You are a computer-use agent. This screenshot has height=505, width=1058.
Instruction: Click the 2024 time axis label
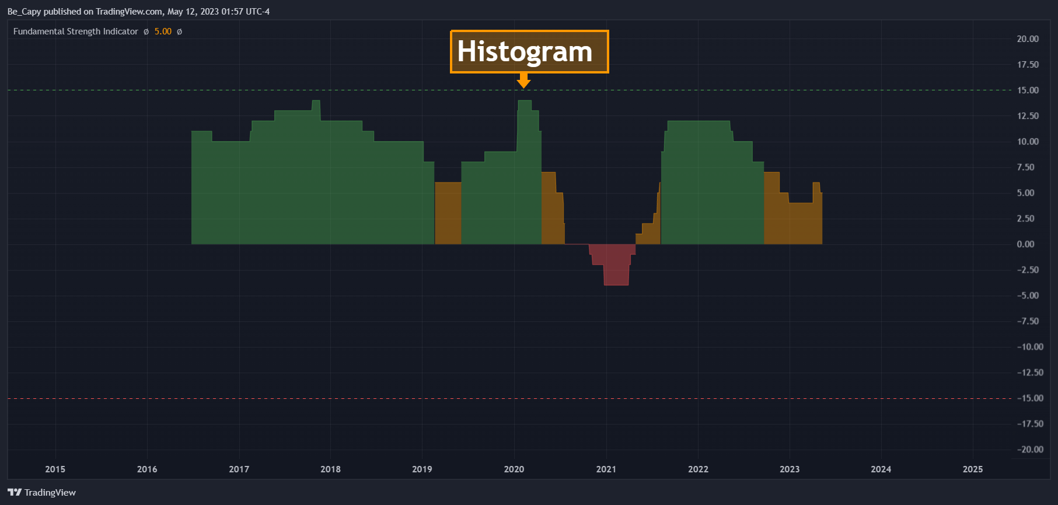click(x=881, y=469)
